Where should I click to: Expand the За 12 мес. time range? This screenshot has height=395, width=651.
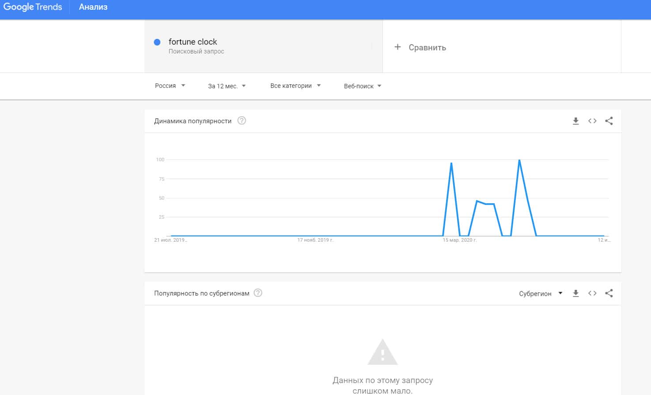coord(227,86)
